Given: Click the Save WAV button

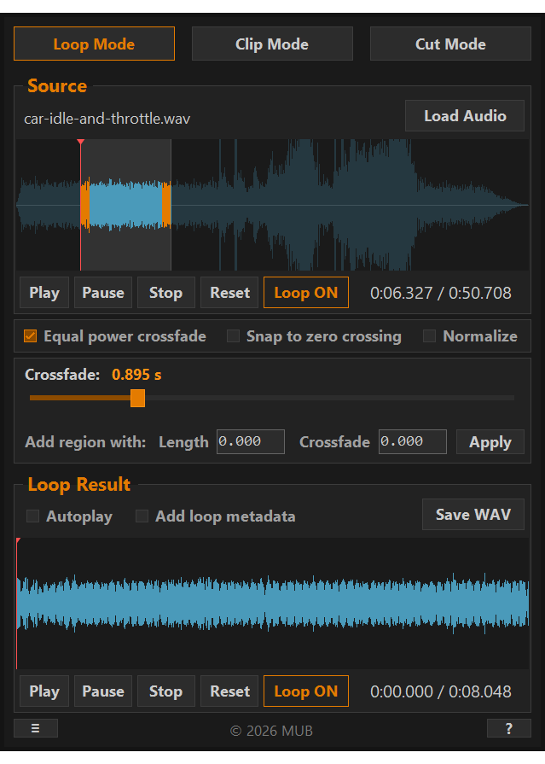Looking at the screenshot, I should [473, 514].
